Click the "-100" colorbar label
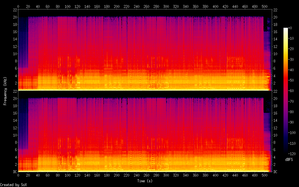The height and width of the screenshot is (187, 299). click(292, 133)
